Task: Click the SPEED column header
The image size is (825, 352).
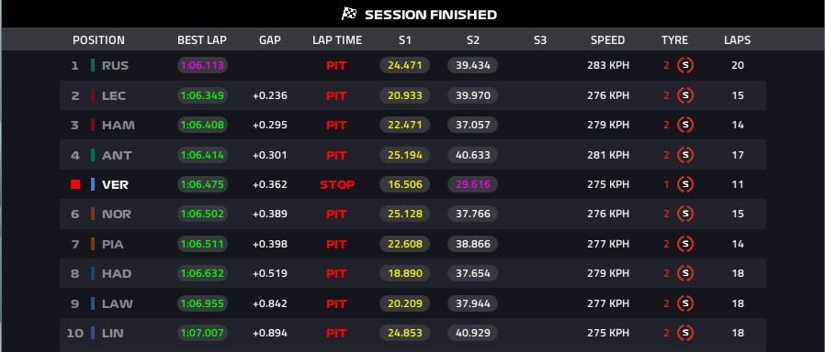Action: (x=607, y=40)
